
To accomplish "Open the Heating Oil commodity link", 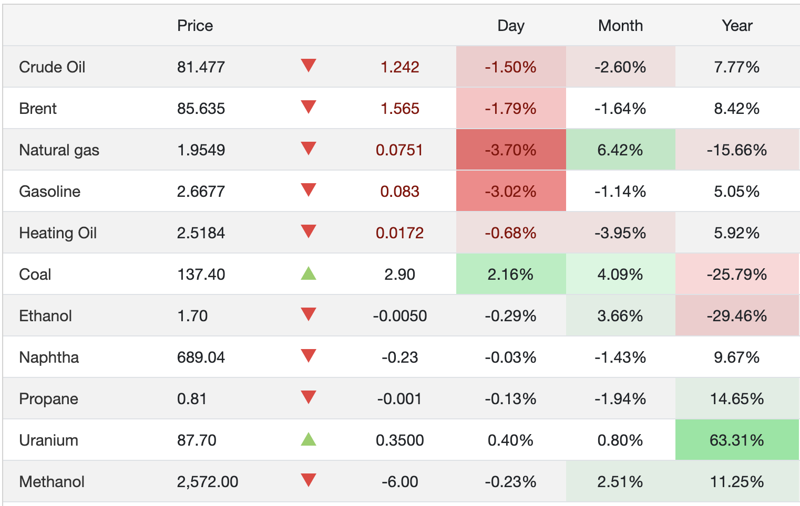I will [58, 233].
